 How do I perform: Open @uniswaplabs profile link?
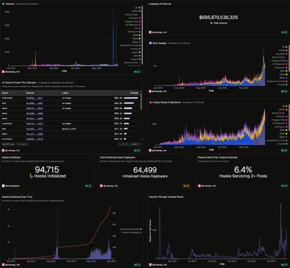tap(12, 186)
